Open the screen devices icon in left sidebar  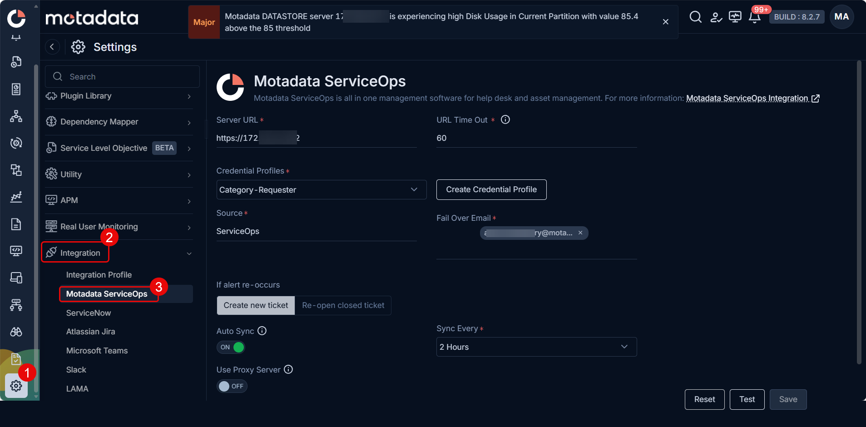(16, 278)
